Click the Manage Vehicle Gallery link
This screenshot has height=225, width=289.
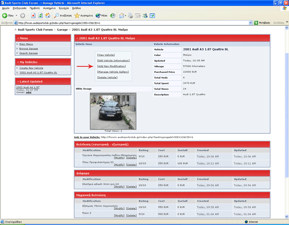tap(113, 72)
